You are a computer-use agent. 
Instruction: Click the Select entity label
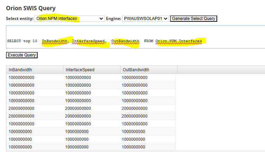[20, 19]
